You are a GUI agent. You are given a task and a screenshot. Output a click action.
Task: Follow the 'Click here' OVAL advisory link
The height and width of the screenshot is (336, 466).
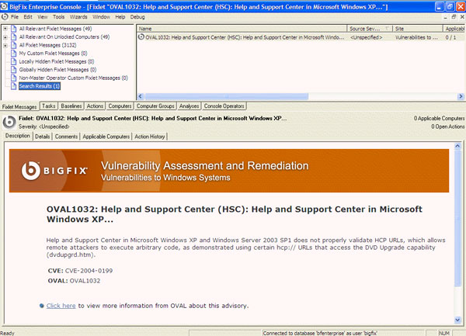pos(60,306)
